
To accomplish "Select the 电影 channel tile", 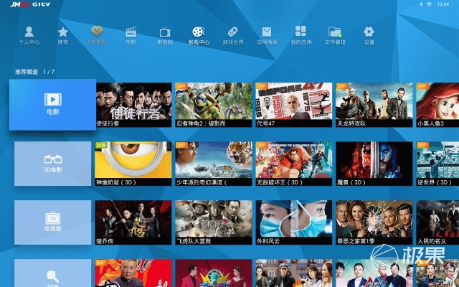I will 52,105.
